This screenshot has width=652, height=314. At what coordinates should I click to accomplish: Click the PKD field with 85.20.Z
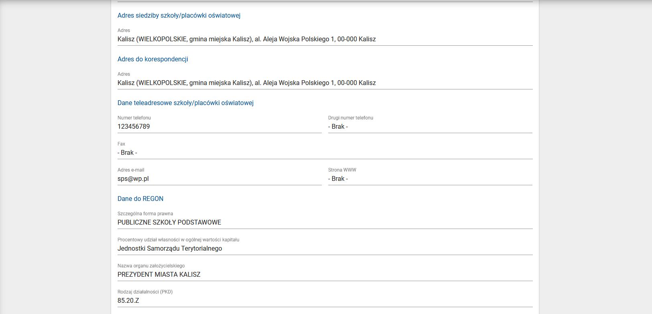click(128, 301)
